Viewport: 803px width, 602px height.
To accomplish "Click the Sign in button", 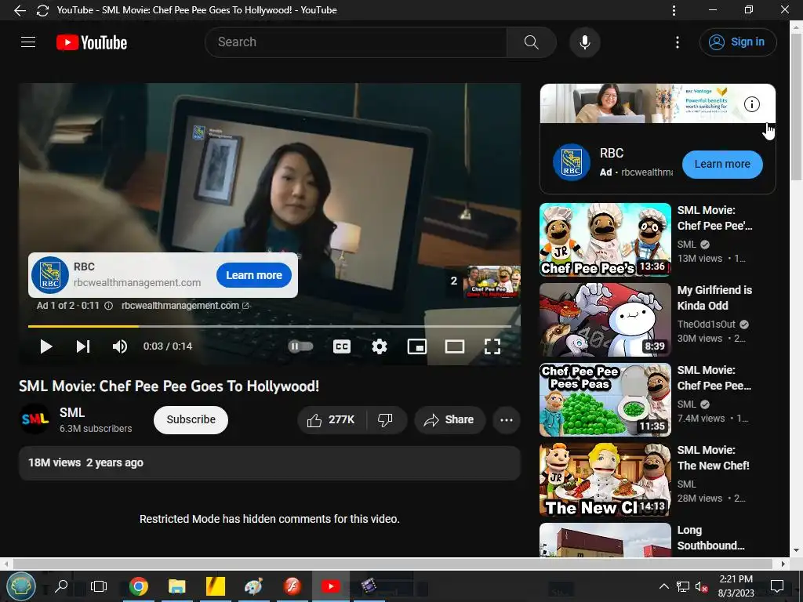I will point(737,42).
